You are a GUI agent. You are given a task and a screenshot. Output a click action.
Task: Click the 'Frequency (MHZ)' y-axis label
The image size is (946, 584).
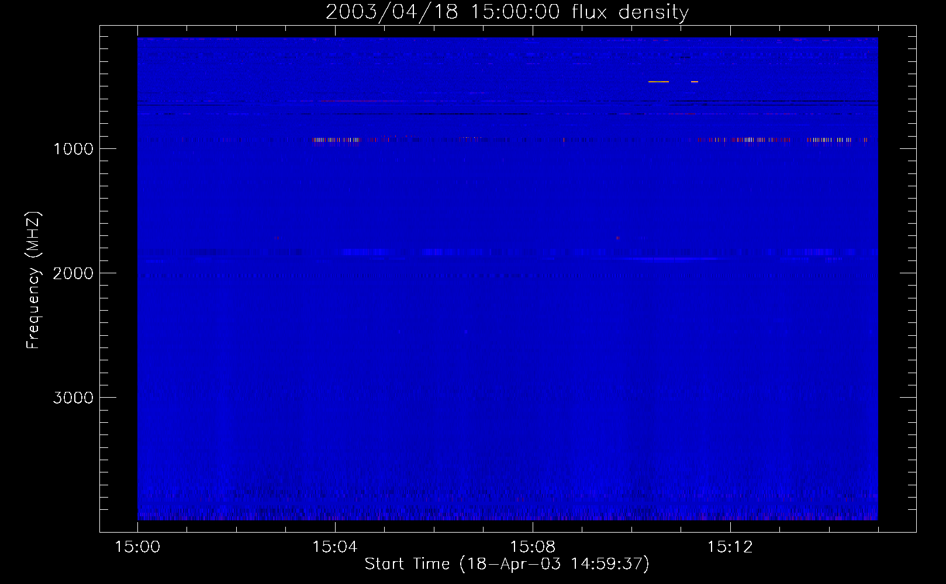(x=33, y=281)
